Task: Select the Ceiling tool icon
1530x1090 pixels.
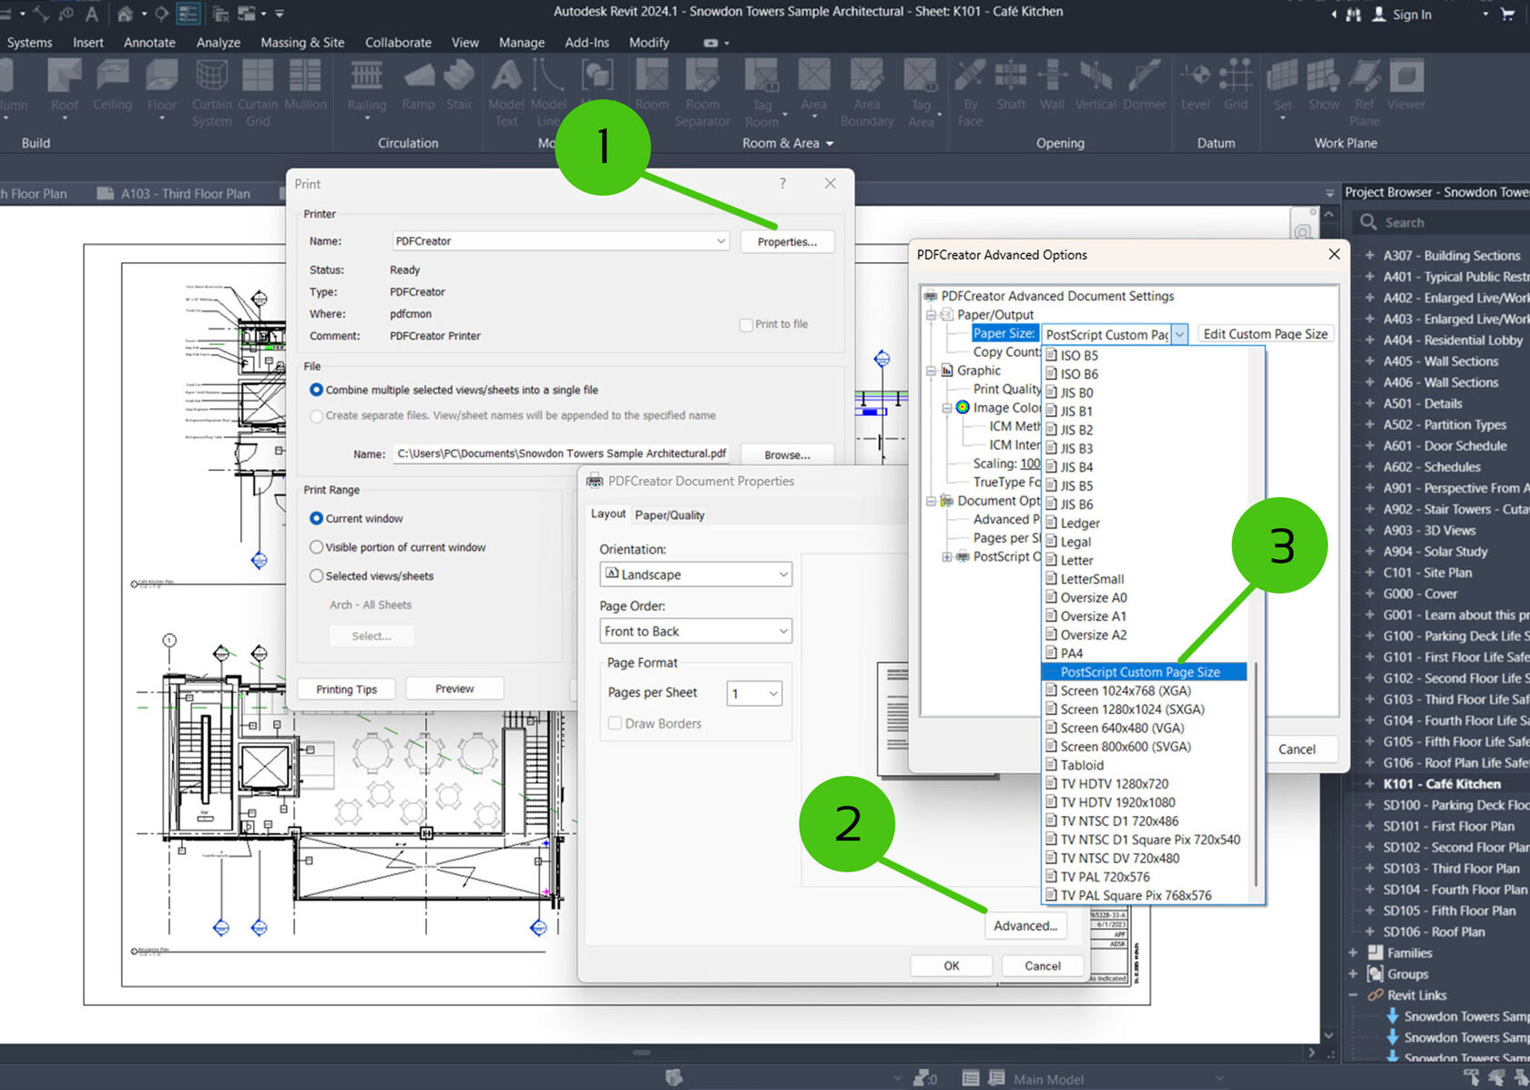Action: point(112,86)
